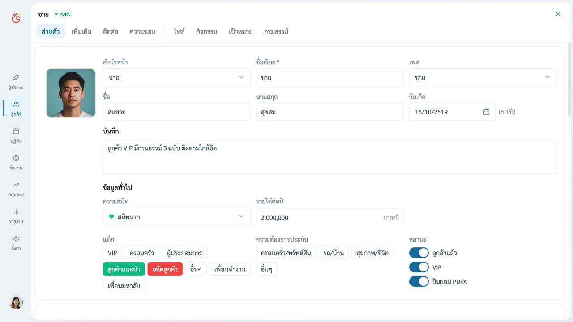Image resolution: width=573 pixels, height=322 pixels.
Task: Open the ผู้ช่วย AI assistant icon
Action: [x=16, y=82]
